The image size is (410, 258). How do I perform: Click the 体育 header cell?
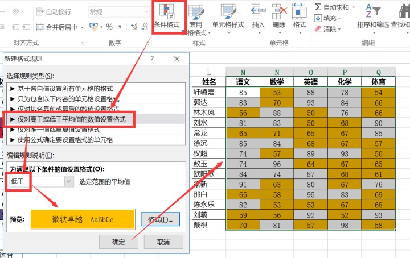tap(378, 82)
